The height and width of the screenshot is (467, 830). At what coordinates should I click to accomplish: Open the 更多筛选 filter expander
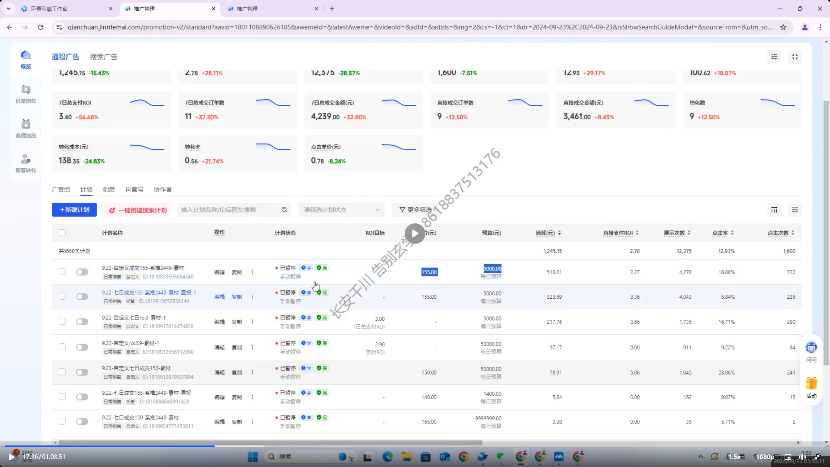[x=416, y=210]
